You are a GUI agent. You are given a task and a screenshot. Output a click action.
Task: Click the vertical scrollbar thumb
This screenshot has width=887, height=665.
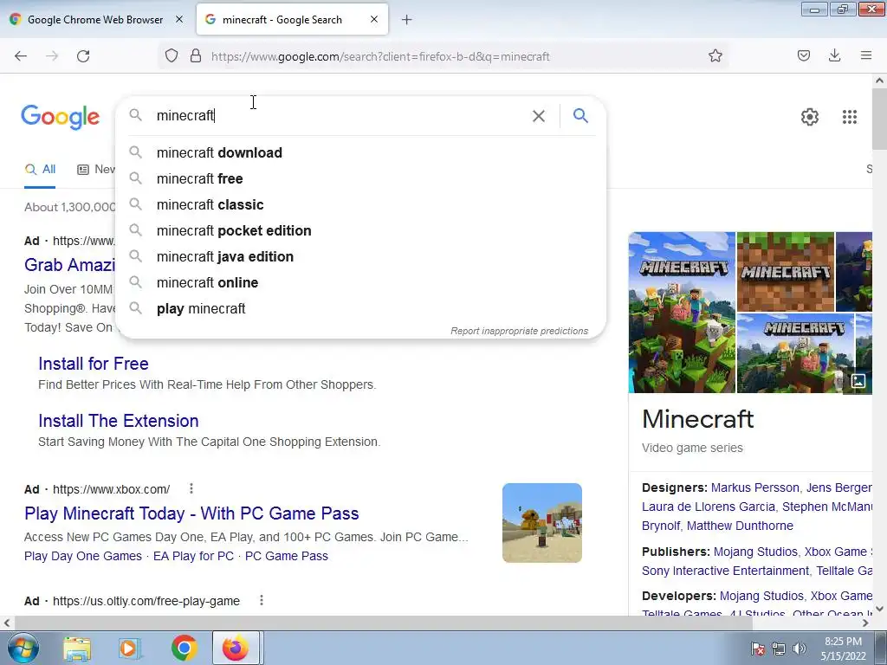(879, 119)
